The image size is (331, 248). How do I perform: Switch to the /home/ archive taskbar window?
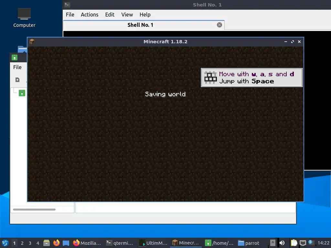tap(219, 243)
